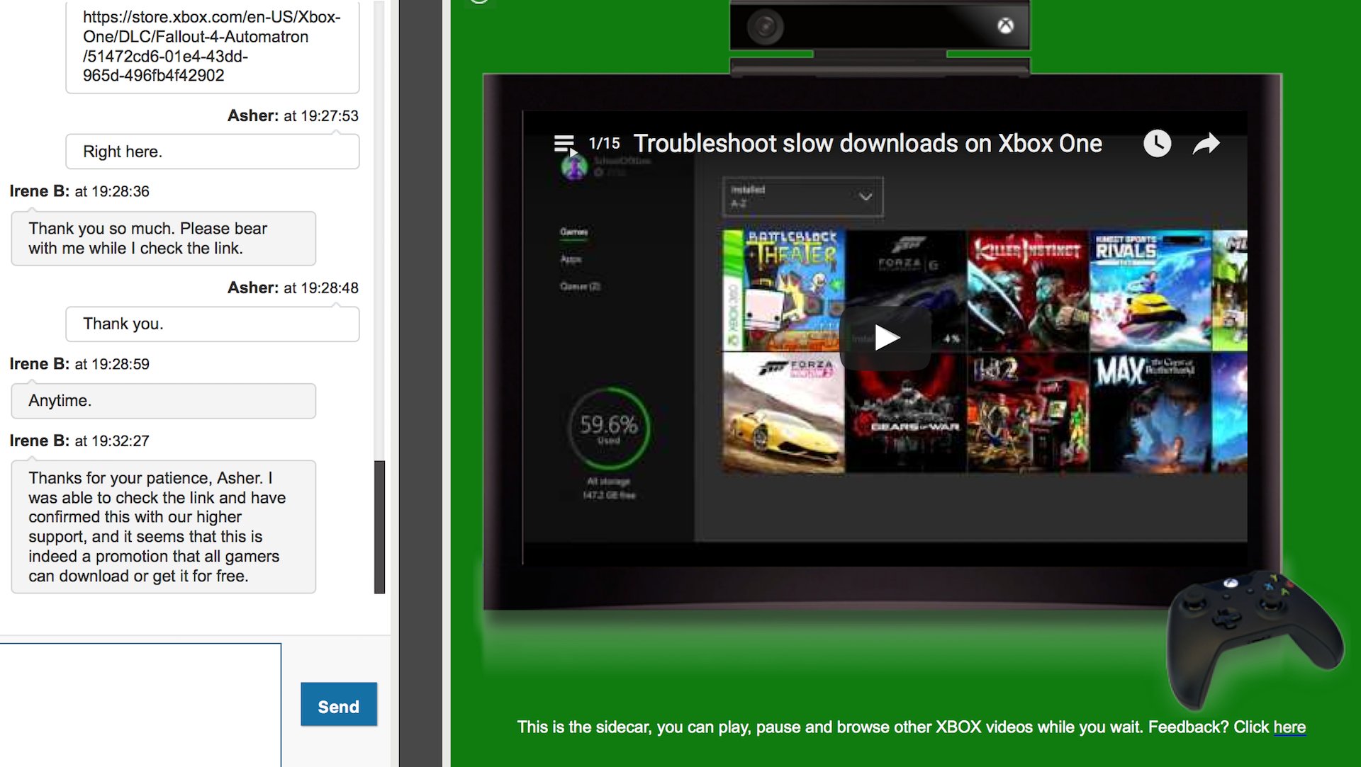This screenshot has height=767, width=1361.
Task: Click the 'Asher: at 19:27:53' timestamp
Action: pyautogui.click(x=293, y=116)
